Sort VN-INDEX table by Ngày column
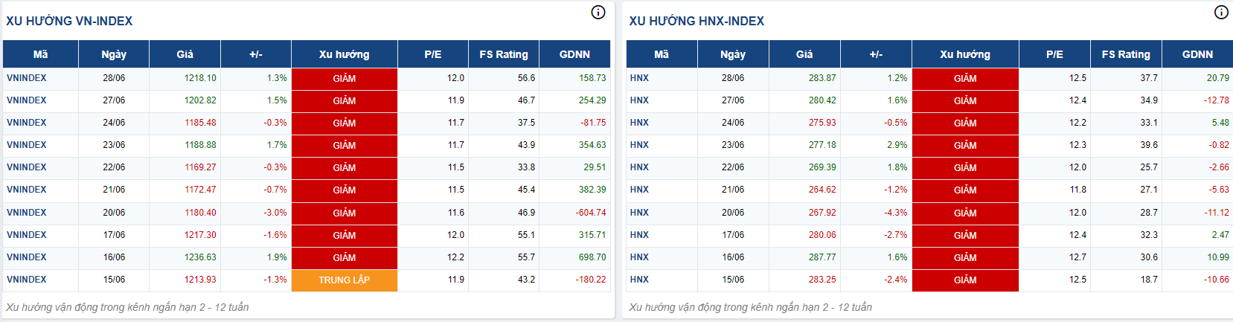 pos(114,54)
